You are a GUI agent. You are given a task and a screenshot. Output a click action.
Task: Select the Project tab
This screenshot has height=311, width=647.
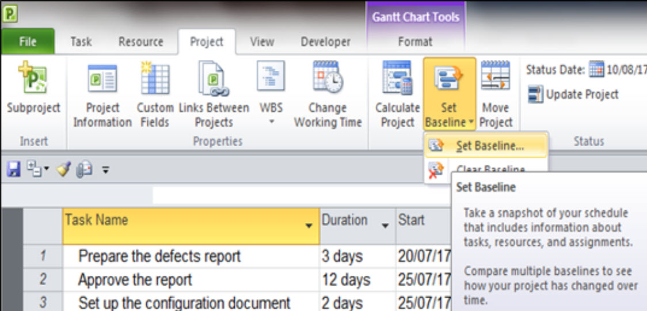coord(207,41)
